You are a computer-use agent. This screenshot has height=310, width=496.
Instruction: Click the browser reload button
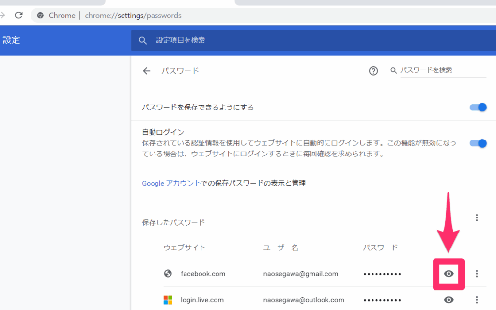(x=19, y=15)
